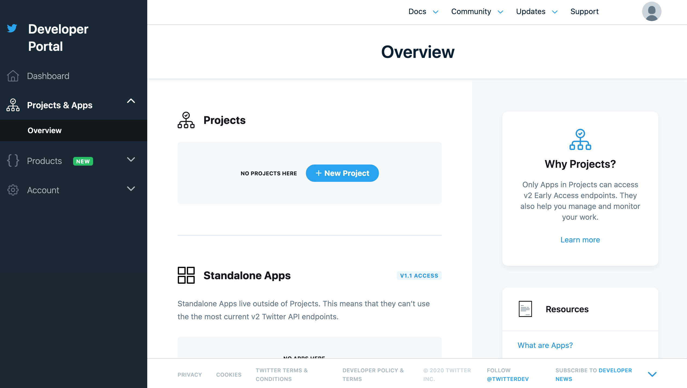This screenshot has height=388, width=687.
Task: Click the Twitter bird logo
Action: click(12, 28)
